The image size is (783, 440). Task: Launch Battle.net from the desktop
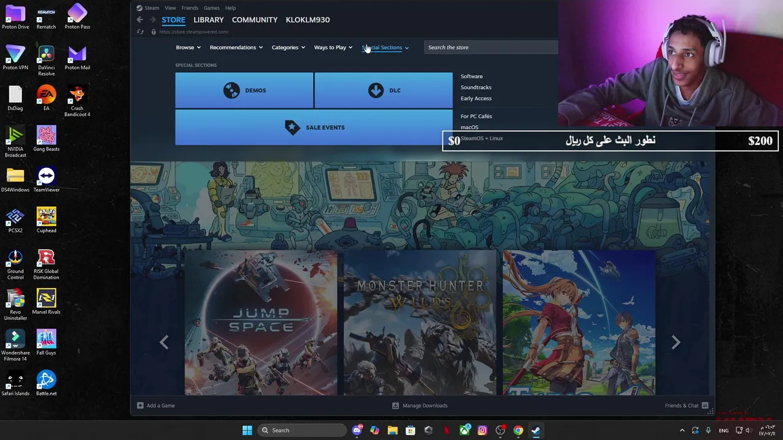pyautogui.click(x=46, y=383)
